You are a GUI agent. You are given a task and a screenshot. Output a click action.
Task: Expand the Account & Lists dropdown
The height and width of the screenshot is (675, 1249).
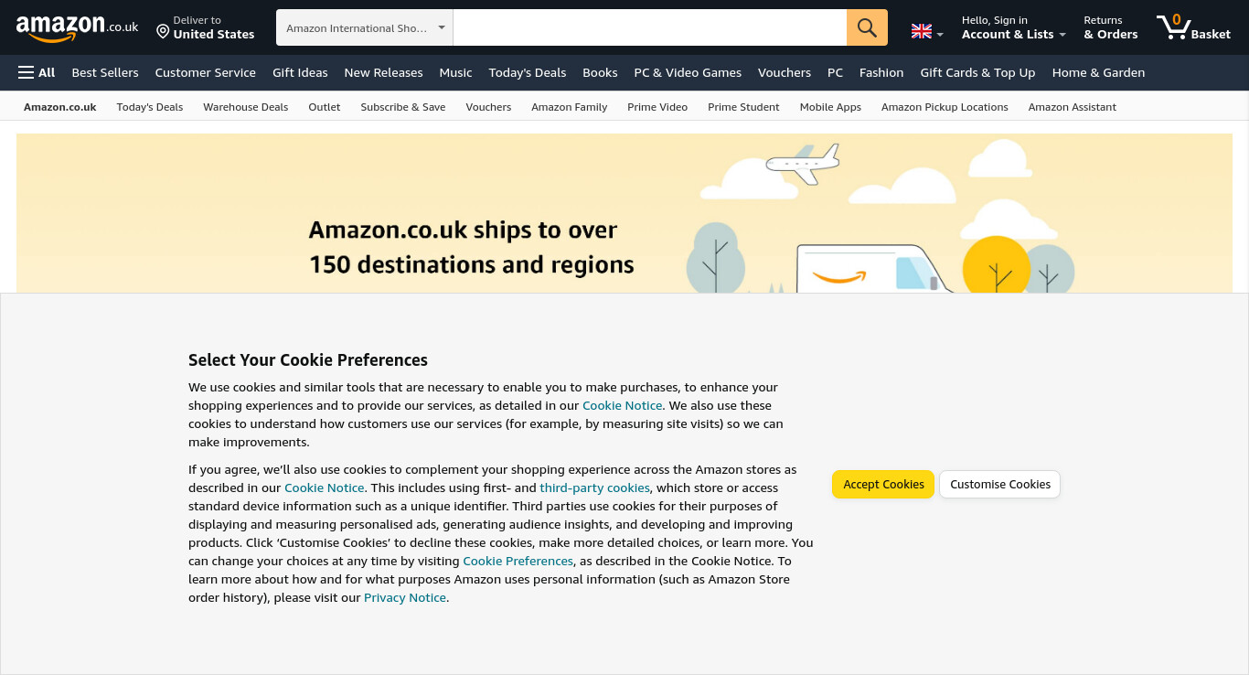click(1014, 27)
